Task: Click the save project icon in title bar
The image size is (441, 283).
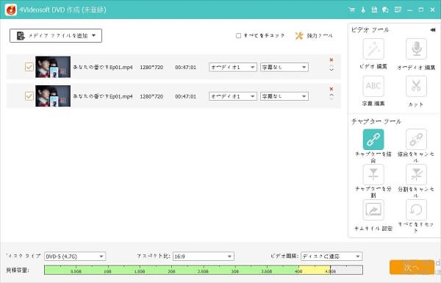Action: [x=374, y=10]
